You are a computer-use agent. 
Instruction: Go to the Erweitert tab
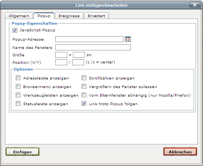point(96,16)
